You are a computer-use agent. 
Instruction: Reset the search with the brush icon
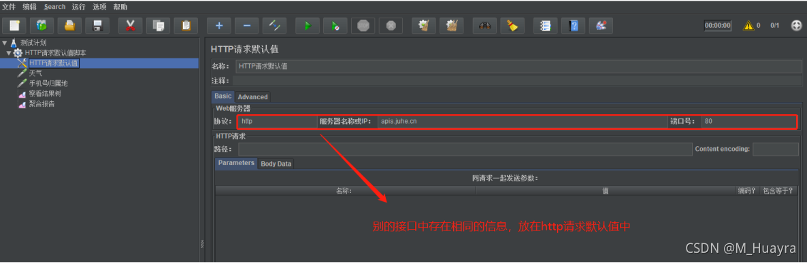click(x=512, y=26)
